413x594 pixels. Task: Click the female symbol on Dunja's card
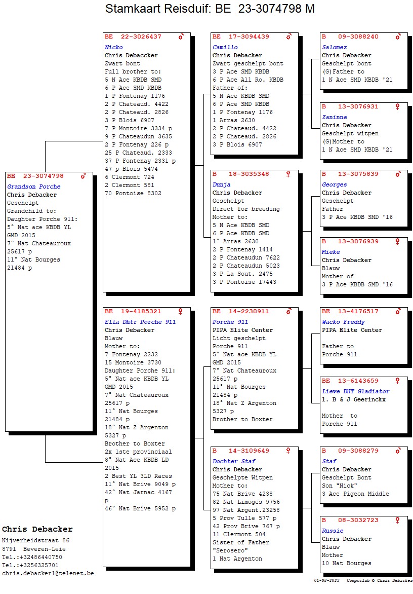(x=288, y=174)
